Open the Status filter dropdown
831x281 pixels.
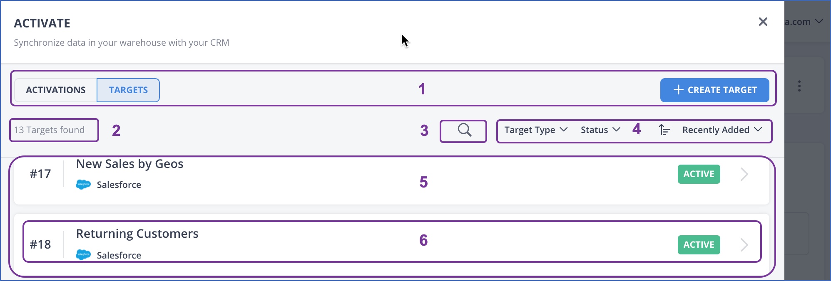tap(600, 130)
